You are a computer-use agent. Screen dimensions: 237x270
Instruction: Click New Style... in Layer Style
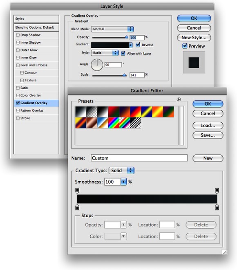pos(194,38)
